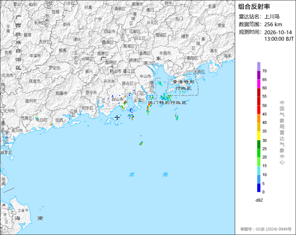Select the 增城区 map label

point(161,35)
